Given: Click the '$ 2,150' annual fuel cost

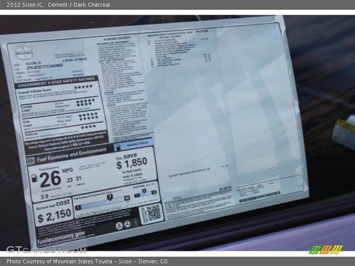Looking at the screenshot, I should pyautogui.click(x=54, y=215).
